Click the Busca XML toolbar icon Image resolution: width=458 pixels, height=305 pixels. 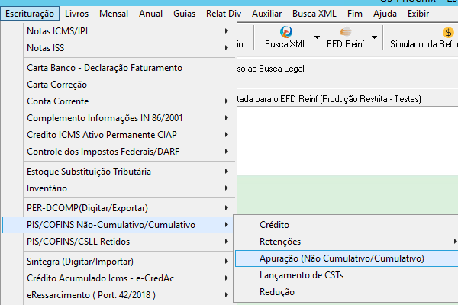[286, 32]
